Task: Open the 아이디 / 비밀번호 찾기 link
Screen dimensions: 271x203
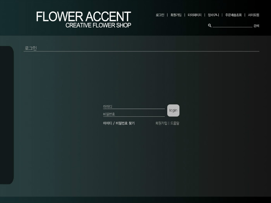Action: (119, 123)
